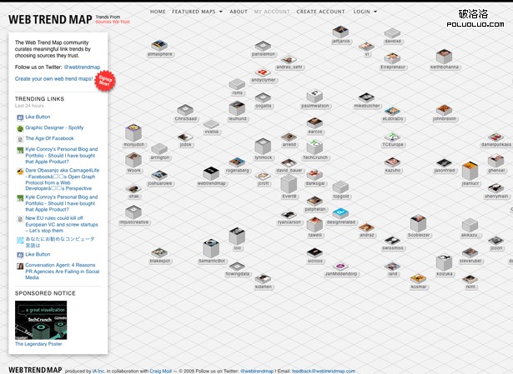This screenshot has height=374, width=513.
Task: Select the Scobleizer node icon
Action: click(x=419, y=222)
